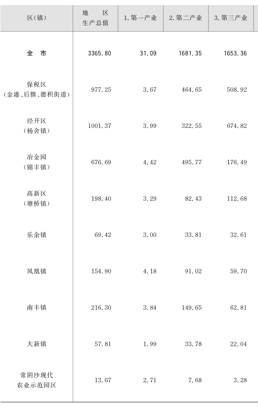The width and height of the screenshot is (258, 408).
Task: Click the 南丰镇 row label
Action: (x=36, y=307)
